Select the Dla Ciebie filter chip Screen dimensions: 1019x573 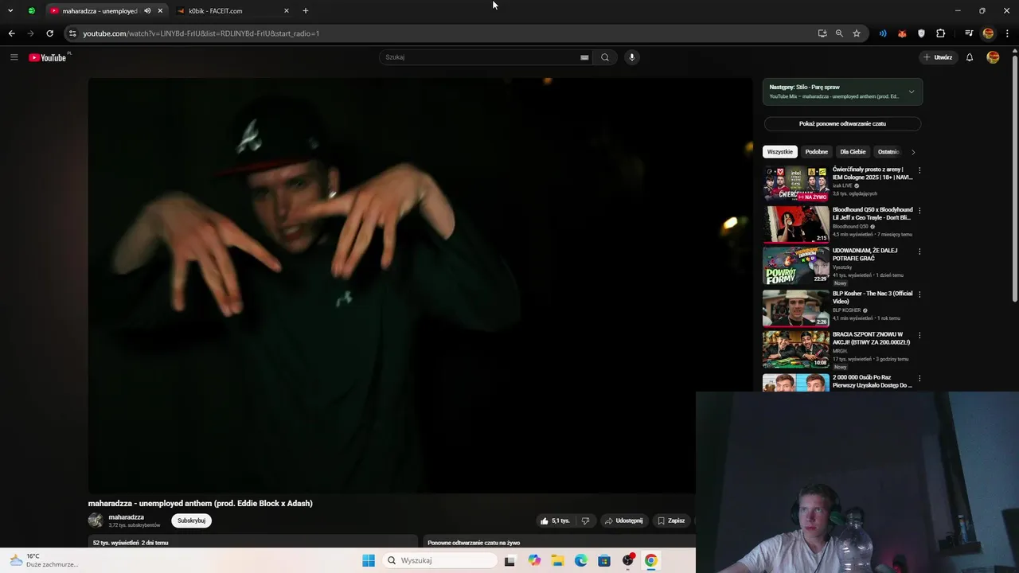(853, 152)
